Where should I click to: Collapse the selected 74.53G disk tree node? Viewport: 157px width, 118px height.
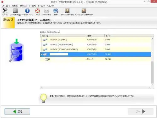pos(41,54)
